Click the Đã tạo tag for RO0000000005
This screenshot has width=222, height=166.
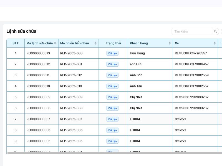[112, 141]
